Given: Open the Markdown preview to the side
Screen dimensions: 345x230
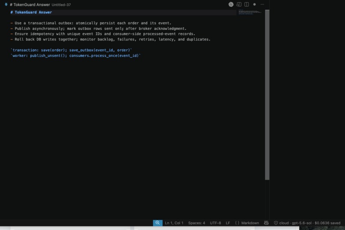Looking at the screenshot, I should click(x=239, y=4).
